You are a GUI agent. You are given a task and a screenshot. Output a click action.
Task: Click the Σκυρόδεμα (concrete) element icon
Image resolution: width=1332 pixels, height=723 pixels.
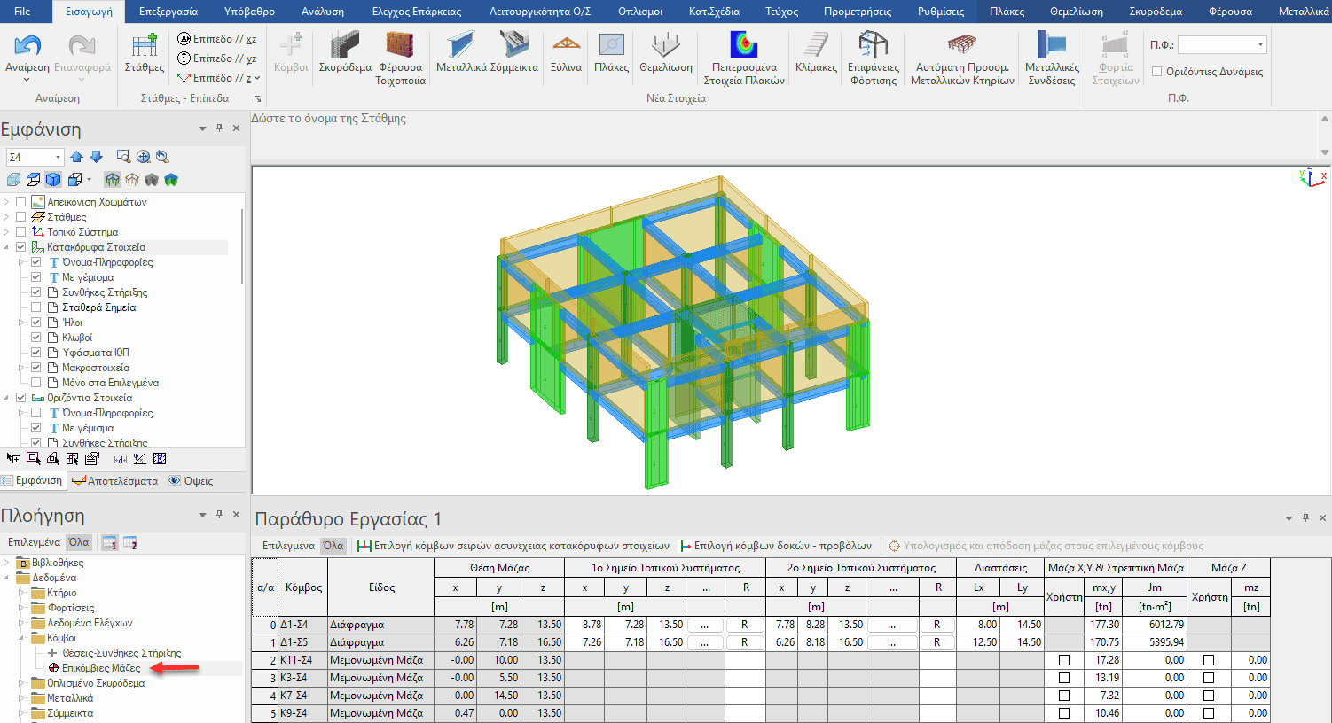[344, 46]
